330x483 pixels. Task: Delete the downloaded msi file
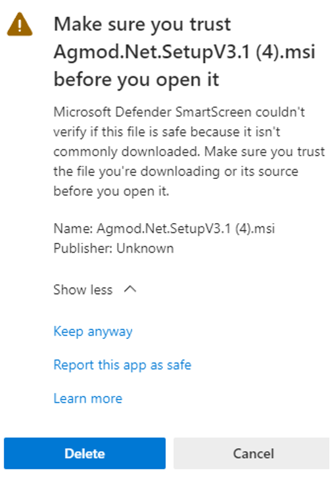tap(85, 453)
